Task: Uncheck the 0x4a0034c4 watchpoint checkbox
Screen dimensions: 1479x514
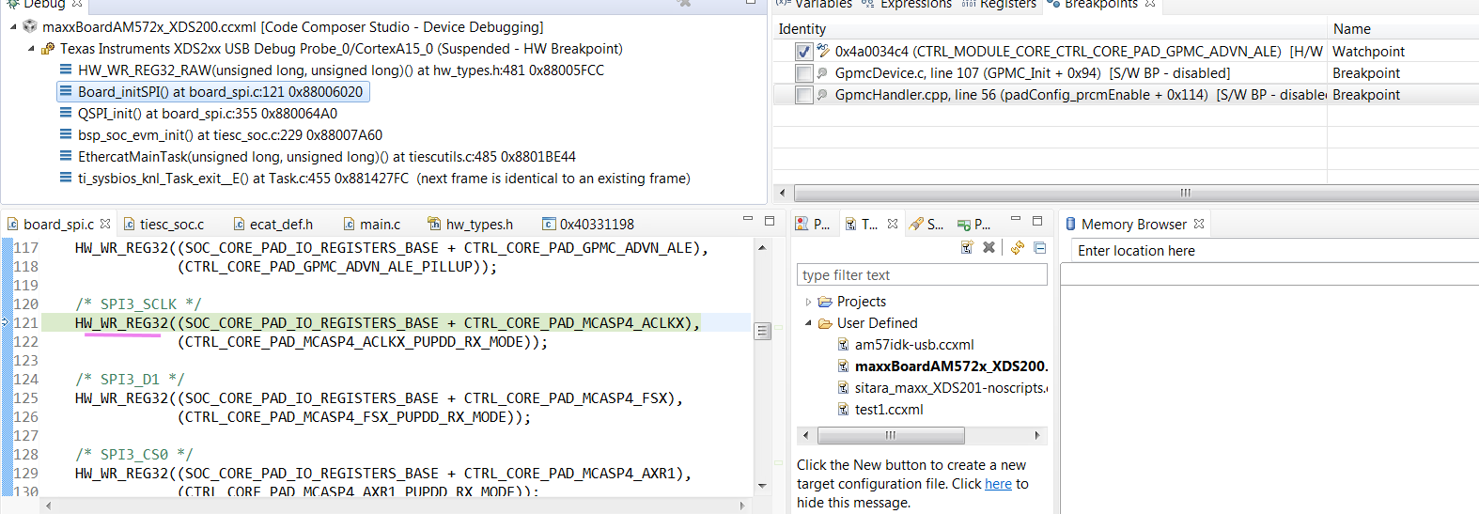Action: click(x=803, y=52)
